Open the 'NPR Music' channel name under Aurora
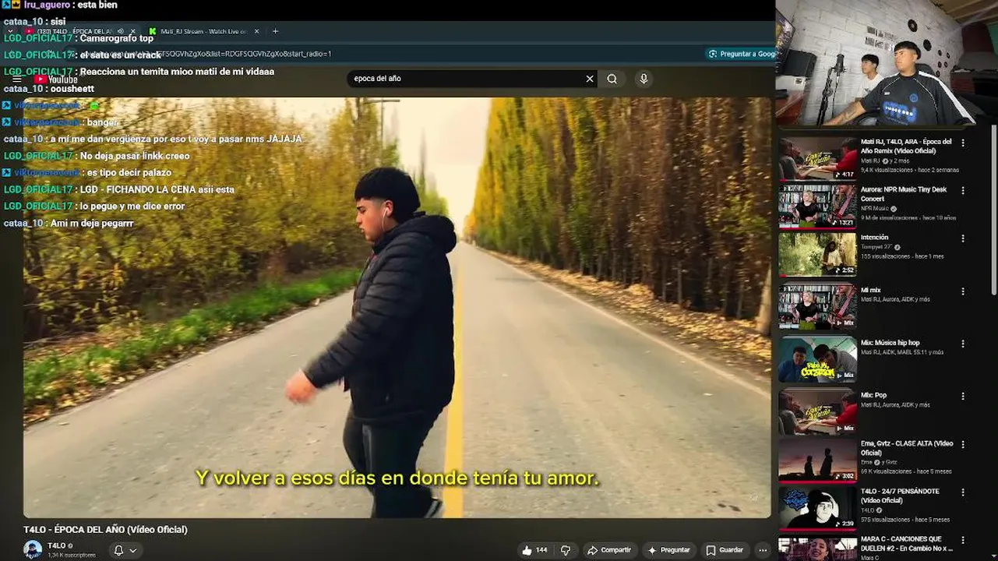Screen dimensions: 998x561 876,209
